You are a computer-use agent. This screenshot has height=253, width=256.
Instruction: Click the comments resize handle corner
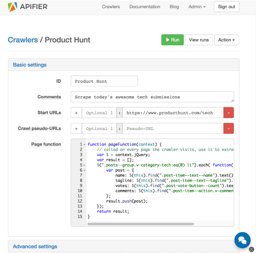[232, 100]
